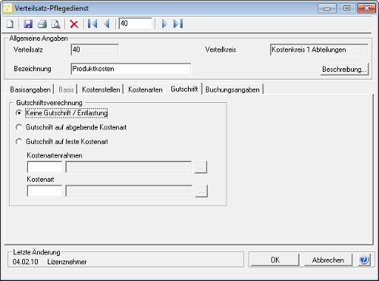Click the record number field in toolbar
379x281 pixels.
click(x=136, y=23)
